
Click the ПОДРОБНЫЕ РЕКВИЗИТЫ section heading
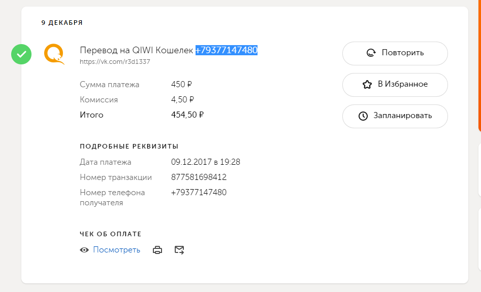point(129,147)
